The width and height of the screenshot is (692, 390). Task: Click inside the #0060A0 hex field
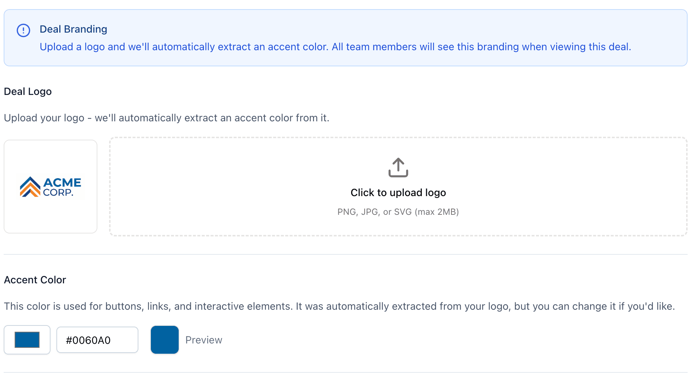[x=97, y=340]
